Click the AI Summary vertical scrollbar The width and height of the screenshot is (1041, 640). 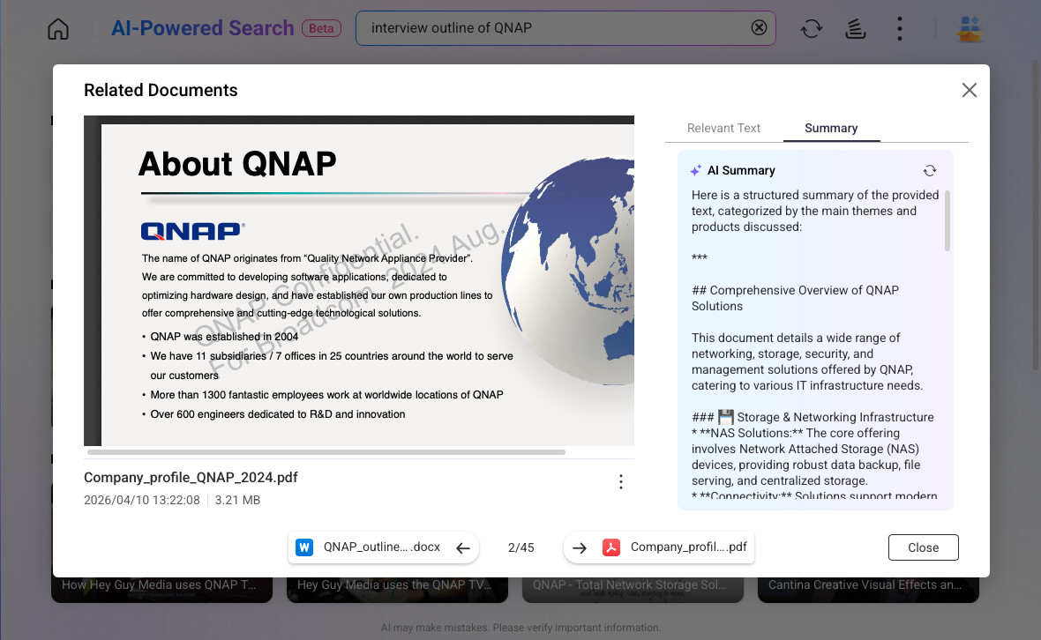[x=947, y=220]
